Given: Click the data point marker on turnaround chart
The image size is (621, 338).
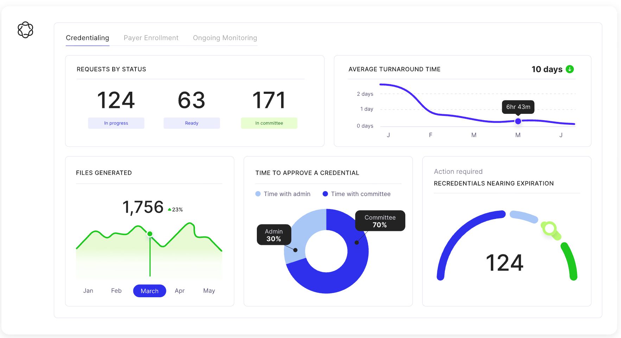Looking at the screenshot, I should click(x=518, y=121).
